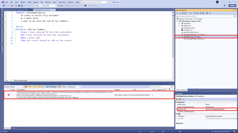238x133 pixels.
Task: Click the Solution Explorer Preview Selected Items icon
Action: click(x=210, y=13)
